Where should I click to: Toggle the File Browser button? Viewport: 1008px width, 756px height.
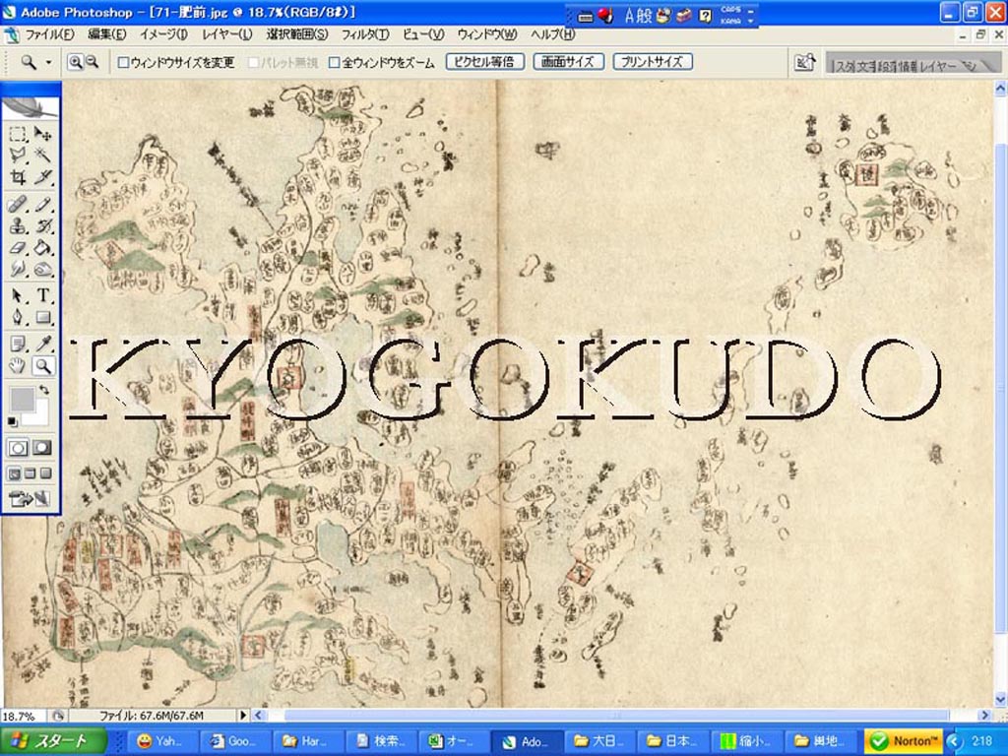pyautogui.click(x=805, y=62)
